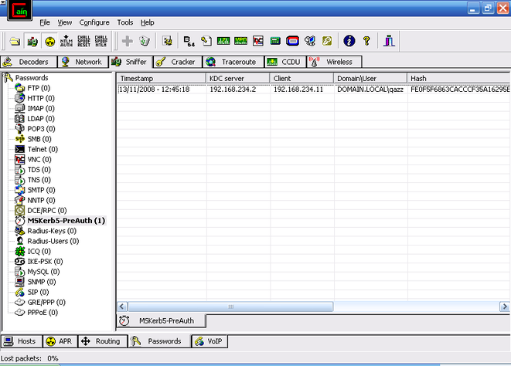511x366 pixels.
Task: Select the Hosts bottom tab
Action: tap(22, 341)
